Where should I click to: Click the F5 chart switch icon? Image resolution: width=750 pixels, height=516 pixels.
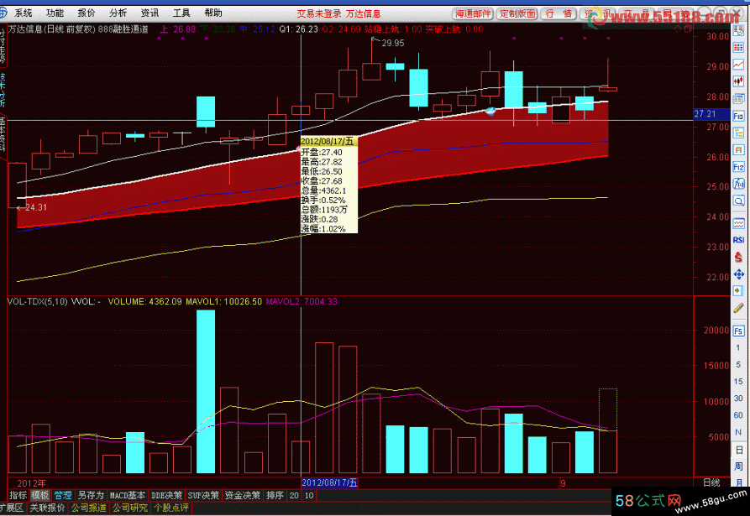tap(738, 331)
